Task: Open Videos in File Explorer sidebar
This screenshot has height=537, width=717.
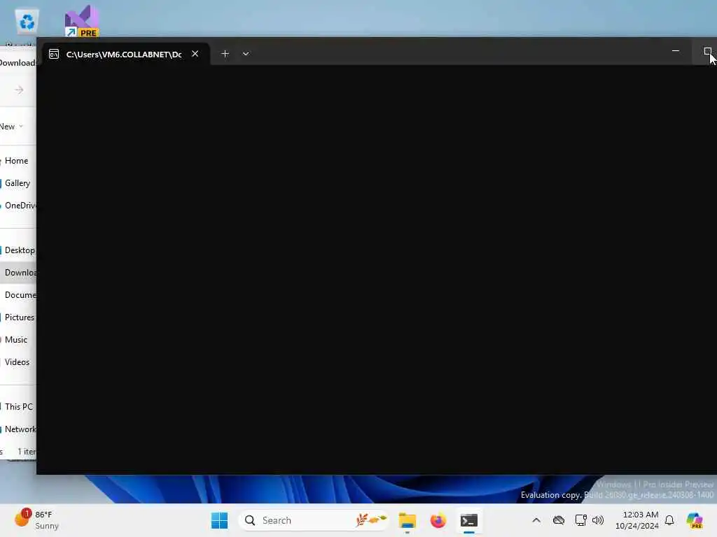Action: (17, 362)
